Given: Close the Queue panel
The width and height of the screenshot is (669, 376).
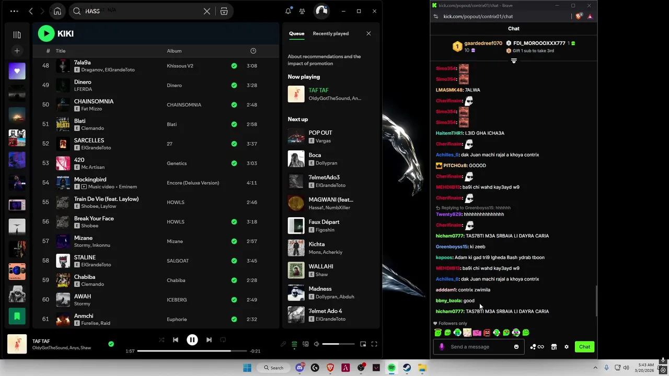Looking at the screenshot, I should tap(368, 33).
